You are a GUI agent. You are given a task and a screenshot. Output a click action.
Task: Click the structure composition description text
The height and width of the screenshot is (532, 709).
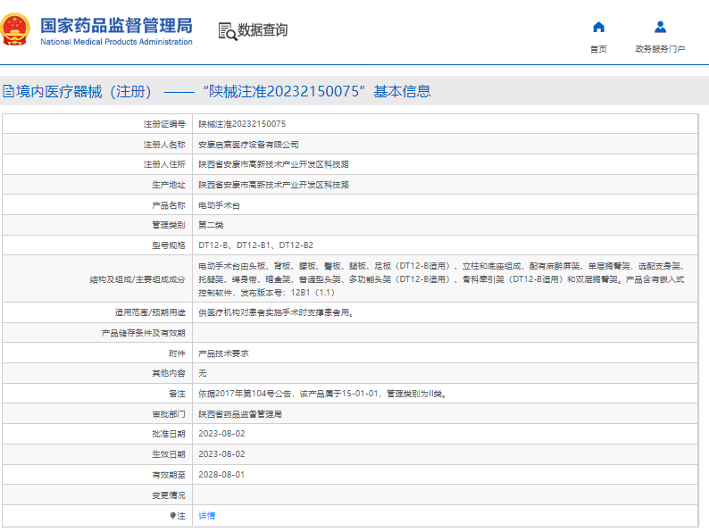442,279
